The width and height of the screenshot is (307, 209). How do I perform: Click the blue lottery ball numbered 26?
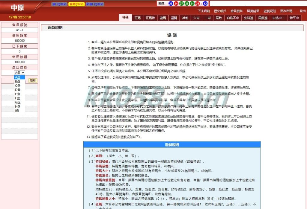click(171, 4)
